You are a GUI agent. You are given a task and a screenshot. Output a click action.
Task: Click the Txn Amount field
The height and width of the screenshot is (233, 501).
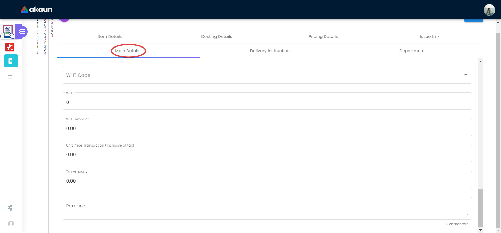[x=267, y=180]
